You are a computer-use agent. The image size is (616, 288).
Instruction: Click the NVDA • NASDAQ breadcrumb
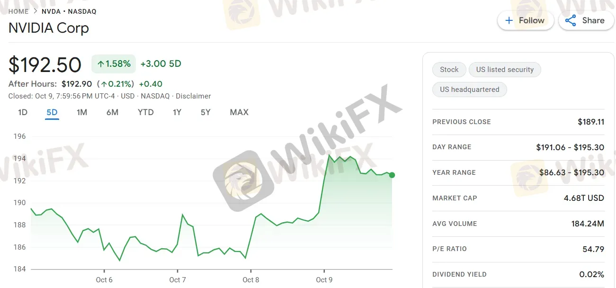pyautogui.click(x=69, y=11)
